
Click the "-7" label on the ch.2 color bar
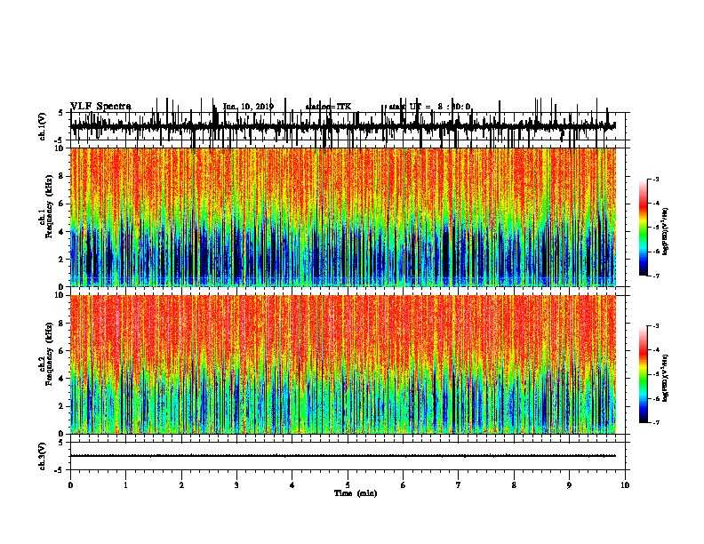656,422
